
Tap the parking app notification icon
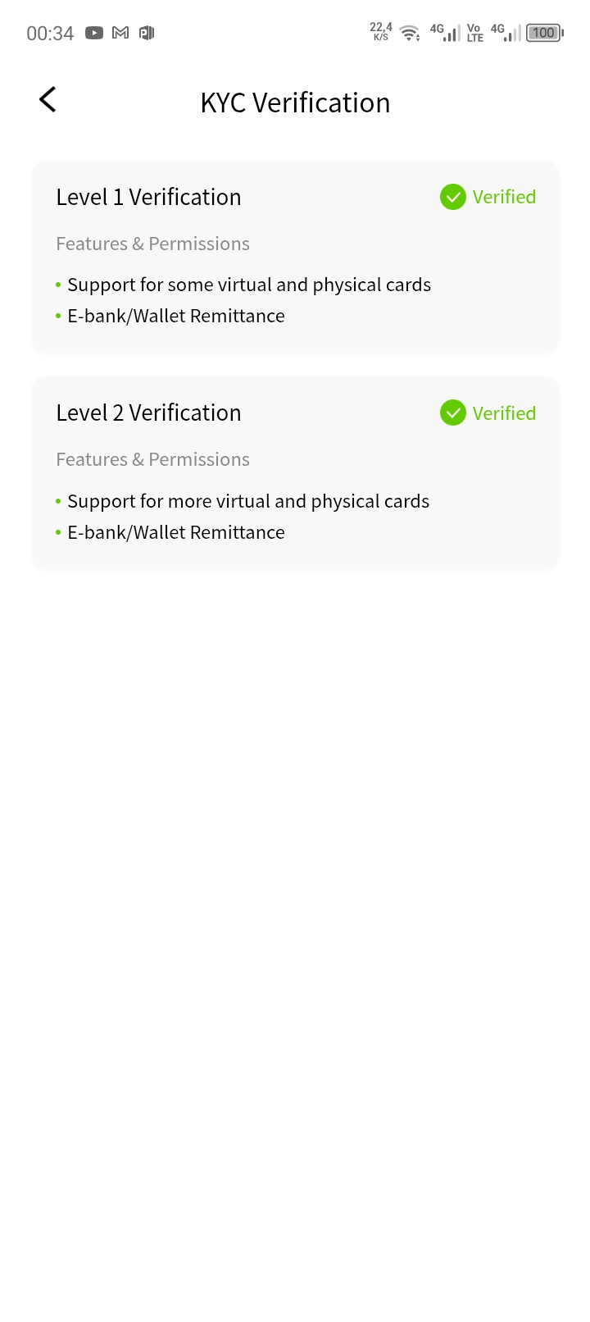147,33
